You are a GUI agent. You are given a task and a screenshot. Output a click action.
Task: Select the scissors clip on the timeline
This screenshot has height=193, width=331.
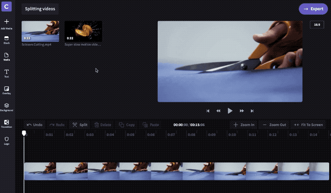pos(177,171)
